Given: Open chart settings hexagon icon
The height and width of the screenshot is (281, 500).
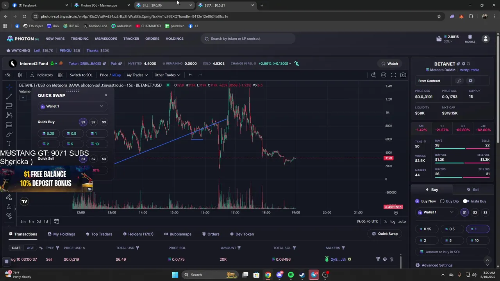Looking at the screenshot, I should [x=384, y=75].
